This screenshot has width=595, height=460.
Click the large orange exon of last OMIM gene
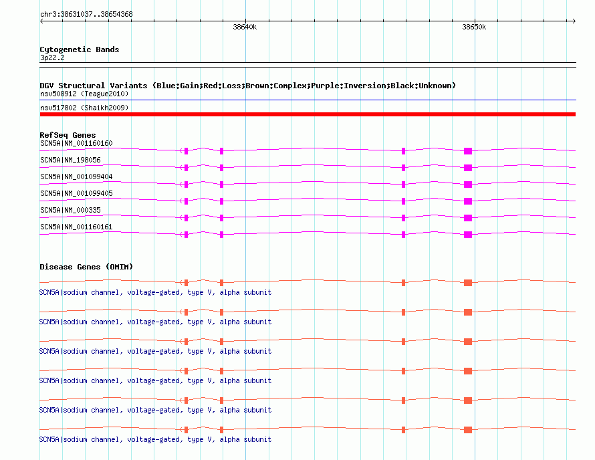coord(468,430)
